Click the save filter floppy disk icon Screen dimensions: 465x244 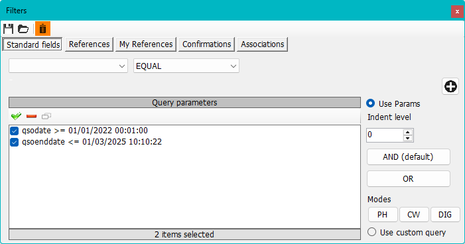[9, 29]
